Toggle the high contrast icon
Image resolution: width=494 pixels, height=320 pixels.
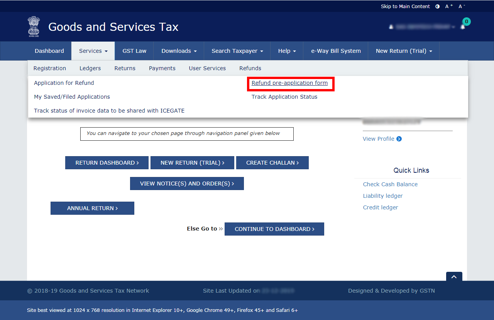point(437,7)
